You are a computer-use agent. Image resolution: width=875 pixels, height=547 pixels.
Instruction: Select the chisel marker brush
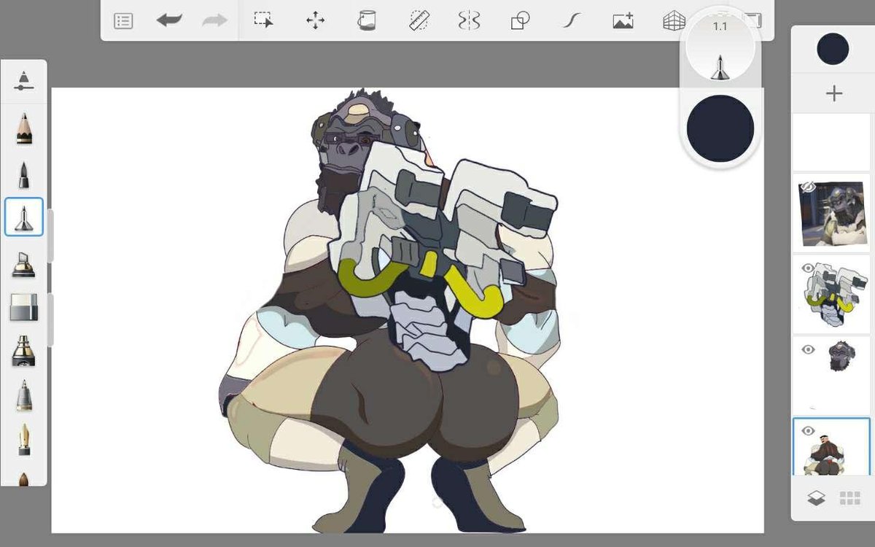[24, 264]
